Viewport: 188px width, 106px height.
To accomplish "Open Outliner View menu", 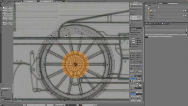I will pyautogui.click(x=150, y=4).
